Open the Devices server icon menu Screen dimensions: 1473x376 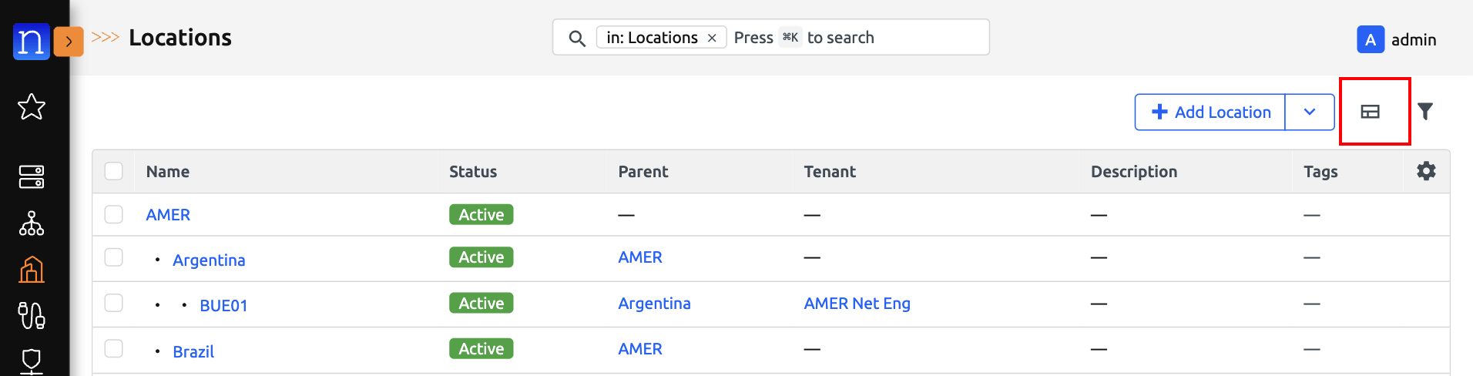pyautogui.click(x=32, y=176)
